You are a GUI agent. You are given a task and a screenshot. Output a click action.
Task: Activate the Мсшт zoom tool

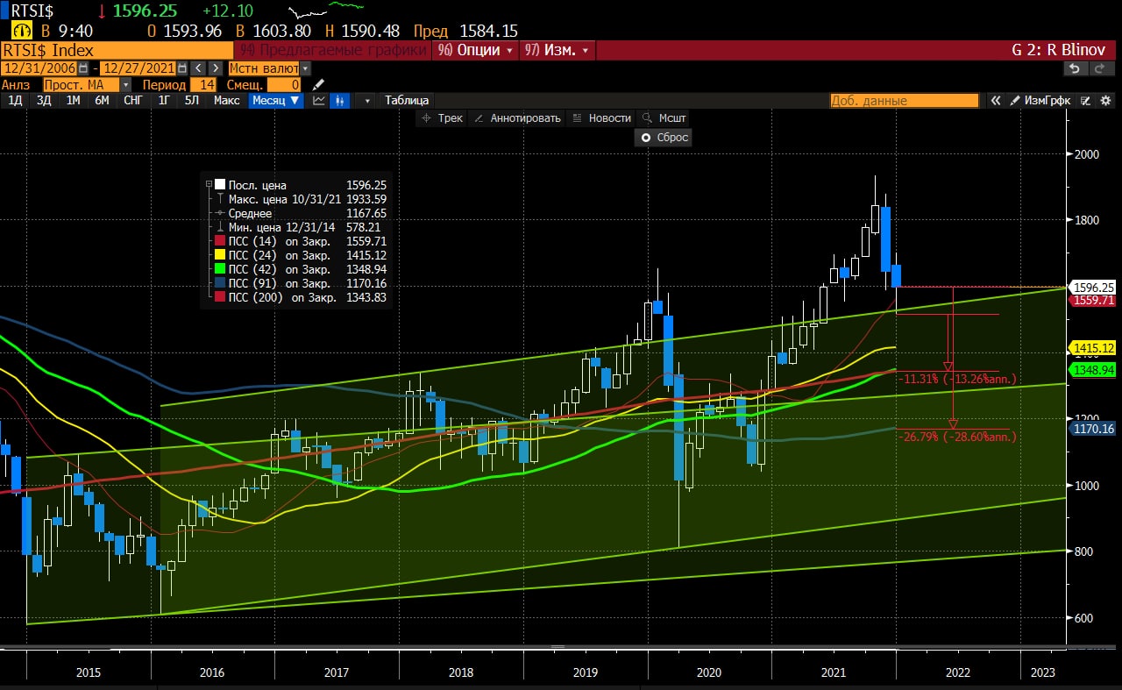664,117
